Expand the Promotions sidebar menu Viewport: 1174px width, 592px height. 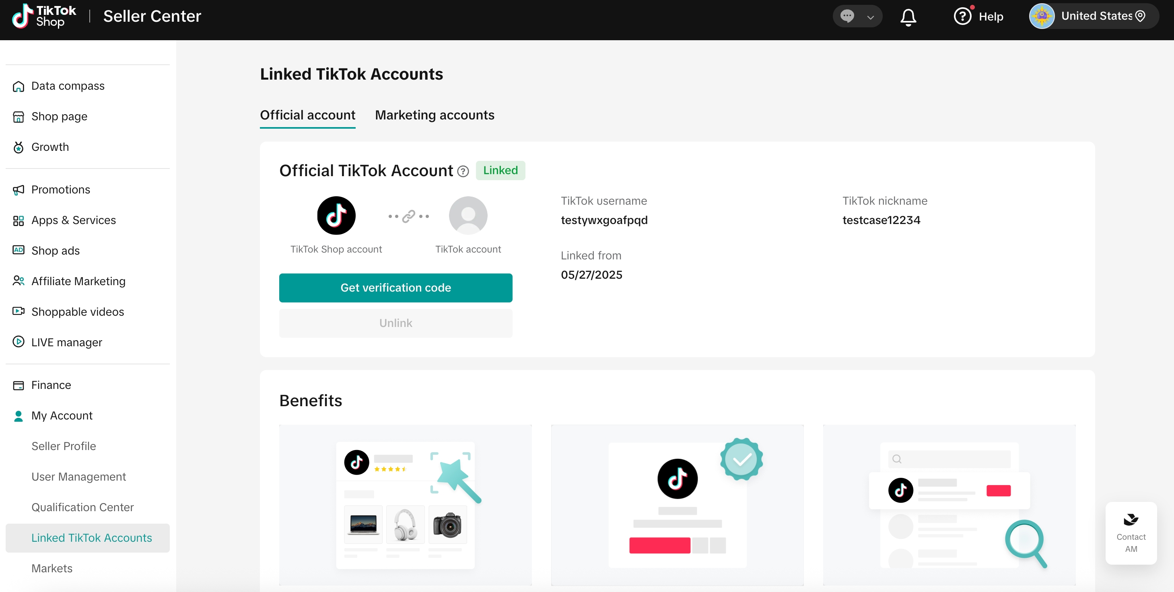61,189
